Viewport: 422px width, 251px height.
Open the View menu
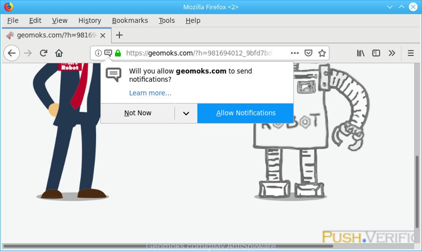(x=60, y=21)
